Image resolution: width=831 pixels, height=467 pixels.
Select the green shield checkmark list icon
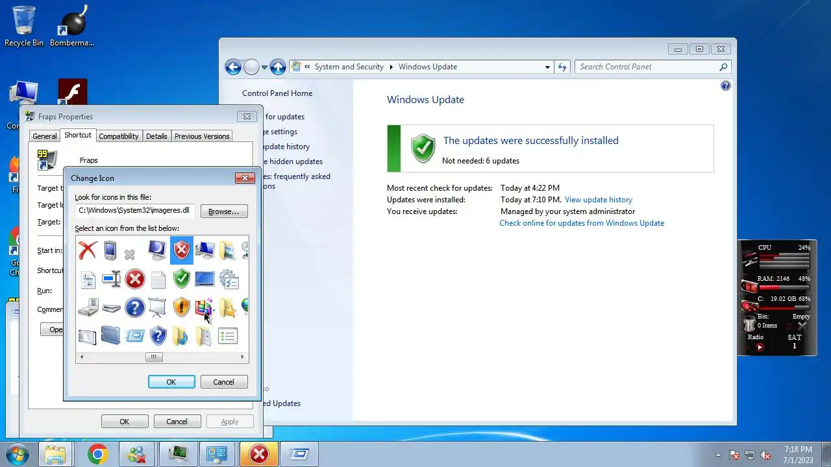(182, 280)
